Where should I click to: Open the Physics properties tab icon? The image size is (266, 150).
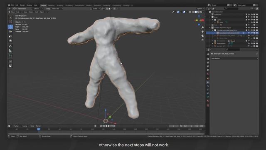[x=208, y=90]
